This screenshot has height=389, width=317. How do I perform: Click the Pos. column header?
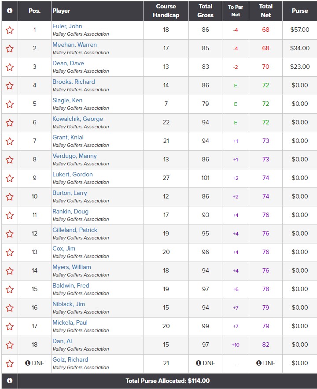tap(34, 11)
